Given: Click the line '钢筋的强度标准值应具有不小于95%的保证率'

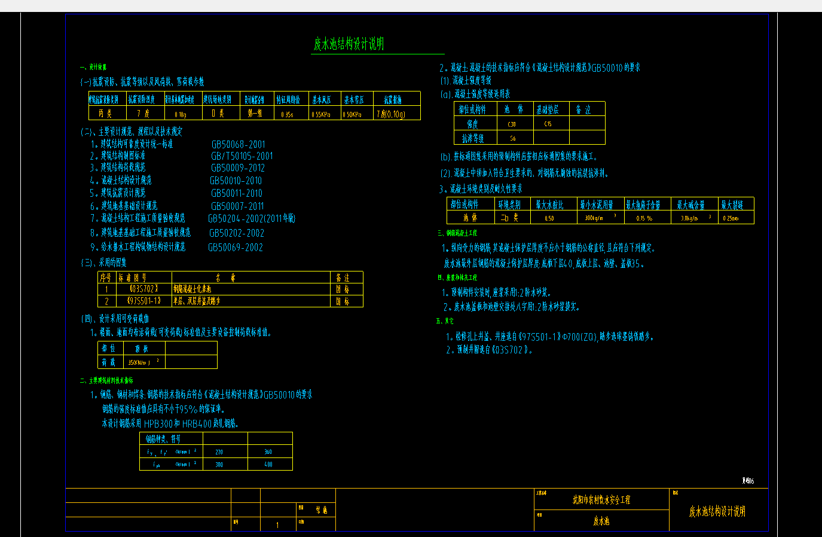Looking at the screenshot, I should pos(164,409).
